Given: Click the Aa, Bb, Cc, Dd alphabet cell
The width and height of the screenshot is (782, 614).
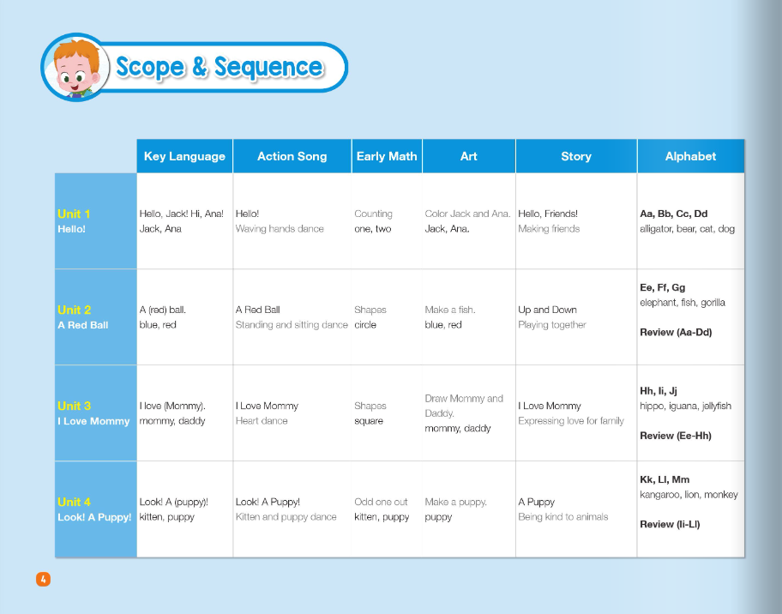Looking at the screenshot, I should [674, 214].
